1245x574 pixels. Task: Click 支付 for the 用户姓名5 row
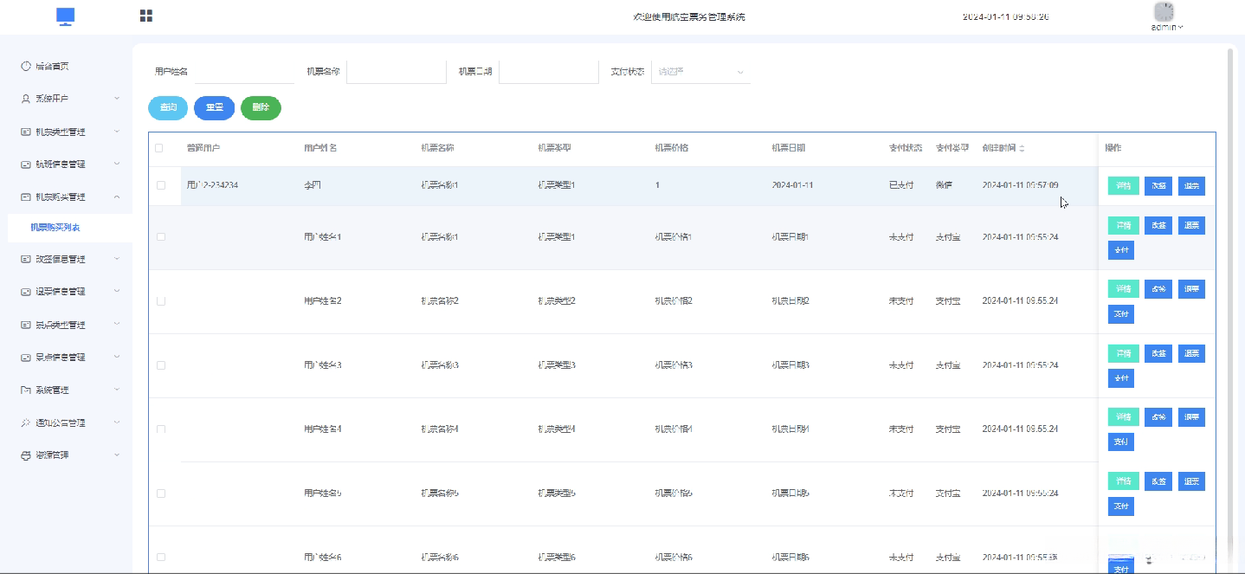[1121, 506]
